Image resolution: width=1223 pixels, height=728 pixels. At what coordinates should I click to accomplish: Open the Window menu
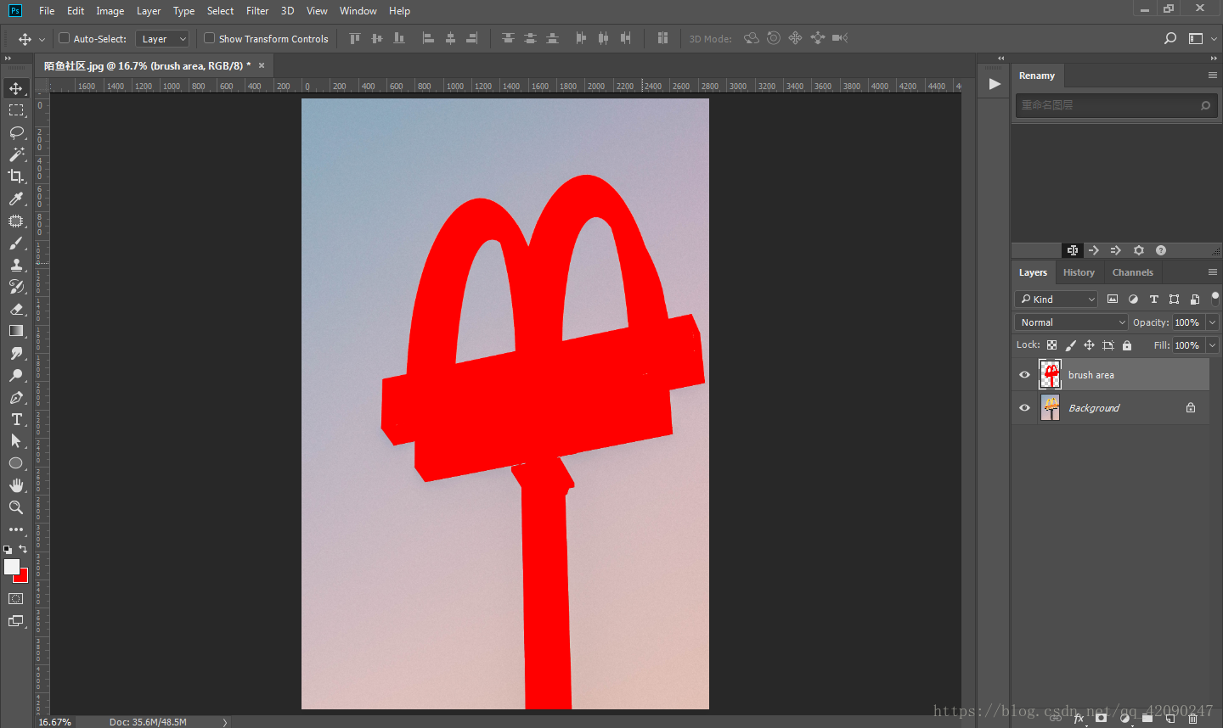358,11
